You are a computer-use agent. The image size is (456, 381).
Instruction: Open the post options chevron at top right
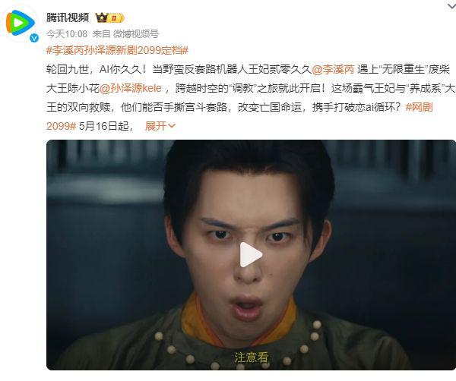[x=451, y=6]
